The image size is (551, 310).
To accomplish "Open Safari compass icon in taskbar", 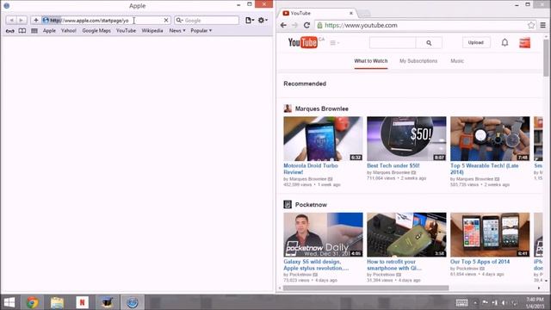I will coord(132,302).
